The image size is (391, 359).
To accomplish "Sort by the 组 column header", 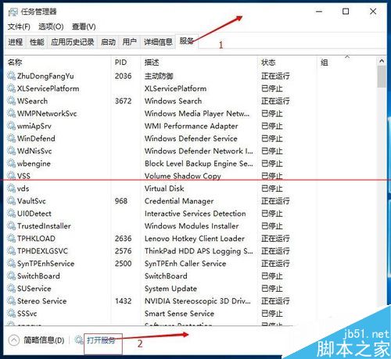I will point(324,62).
